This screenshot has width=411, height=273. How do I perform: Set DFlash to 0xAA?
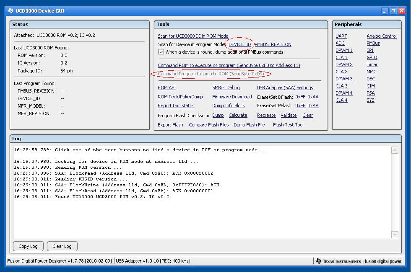[x=313, y=97]
